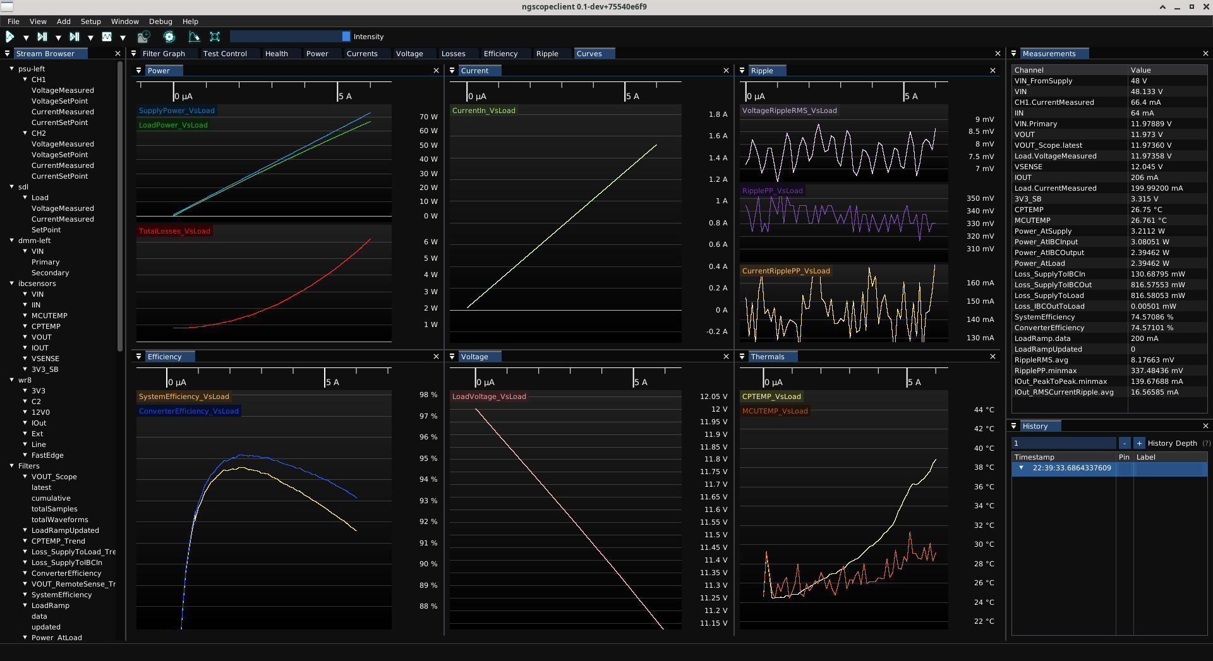Click the History Depth input field
The width and height of the screenshot is (1213, 661).
(1064, 443)
